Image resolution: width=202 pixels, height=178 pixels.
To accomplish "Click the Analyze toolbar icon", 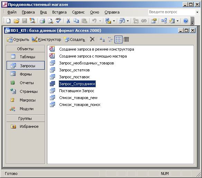I will tap(122, 21).
